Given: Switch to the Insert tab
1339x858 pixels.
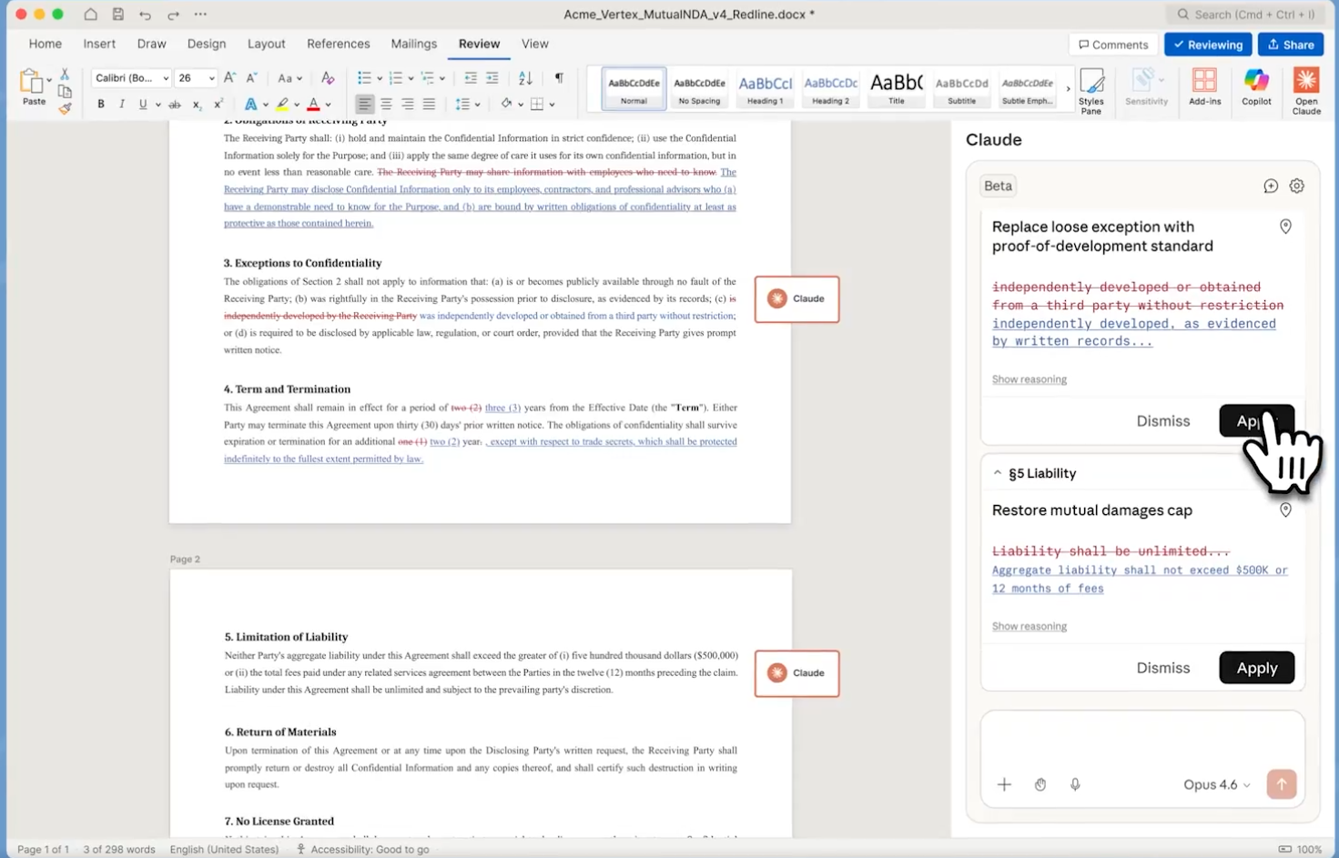Looking at the screenshot, I should pyautogui.click(x=99, y=44).
